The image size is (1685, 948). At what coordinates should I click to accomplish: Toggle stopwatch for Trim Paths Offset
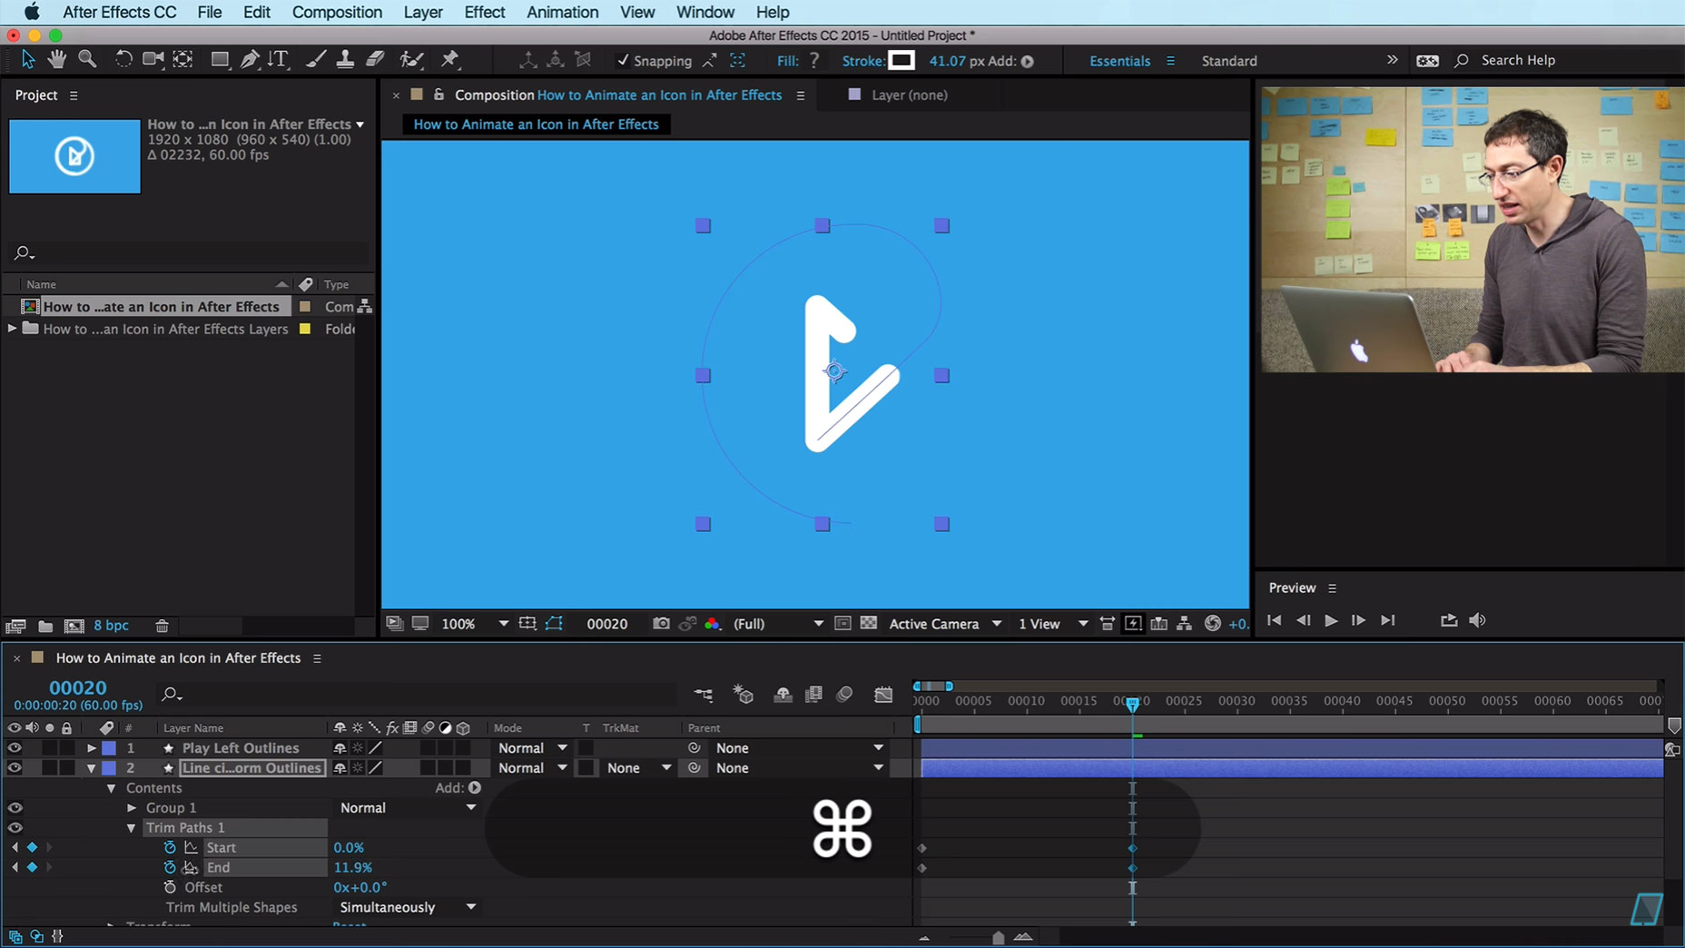[170, 887]
